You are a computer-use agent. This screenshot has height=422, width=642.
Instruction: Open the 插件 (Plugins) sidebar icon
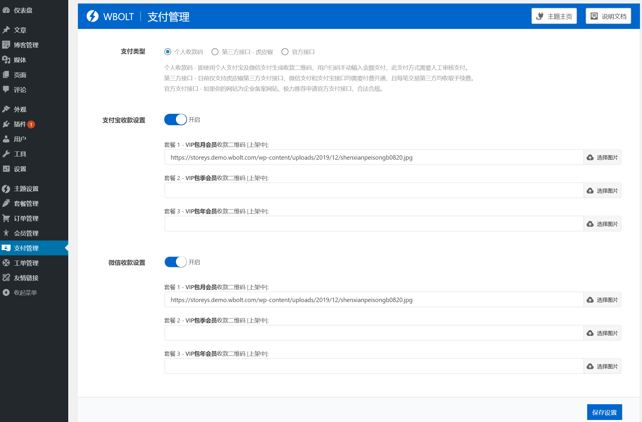point(6,124)
